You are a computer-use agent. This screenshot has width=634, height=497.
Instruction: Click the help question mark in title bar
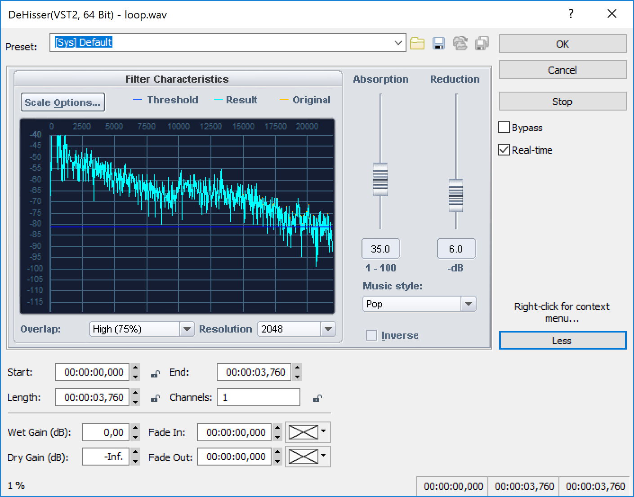click(571, 14)
